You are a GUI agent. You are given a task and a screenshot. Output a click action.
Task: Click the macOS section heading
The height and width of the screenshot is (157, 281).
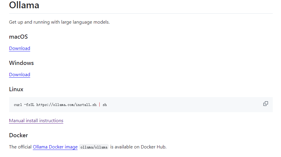click(18, 37)
